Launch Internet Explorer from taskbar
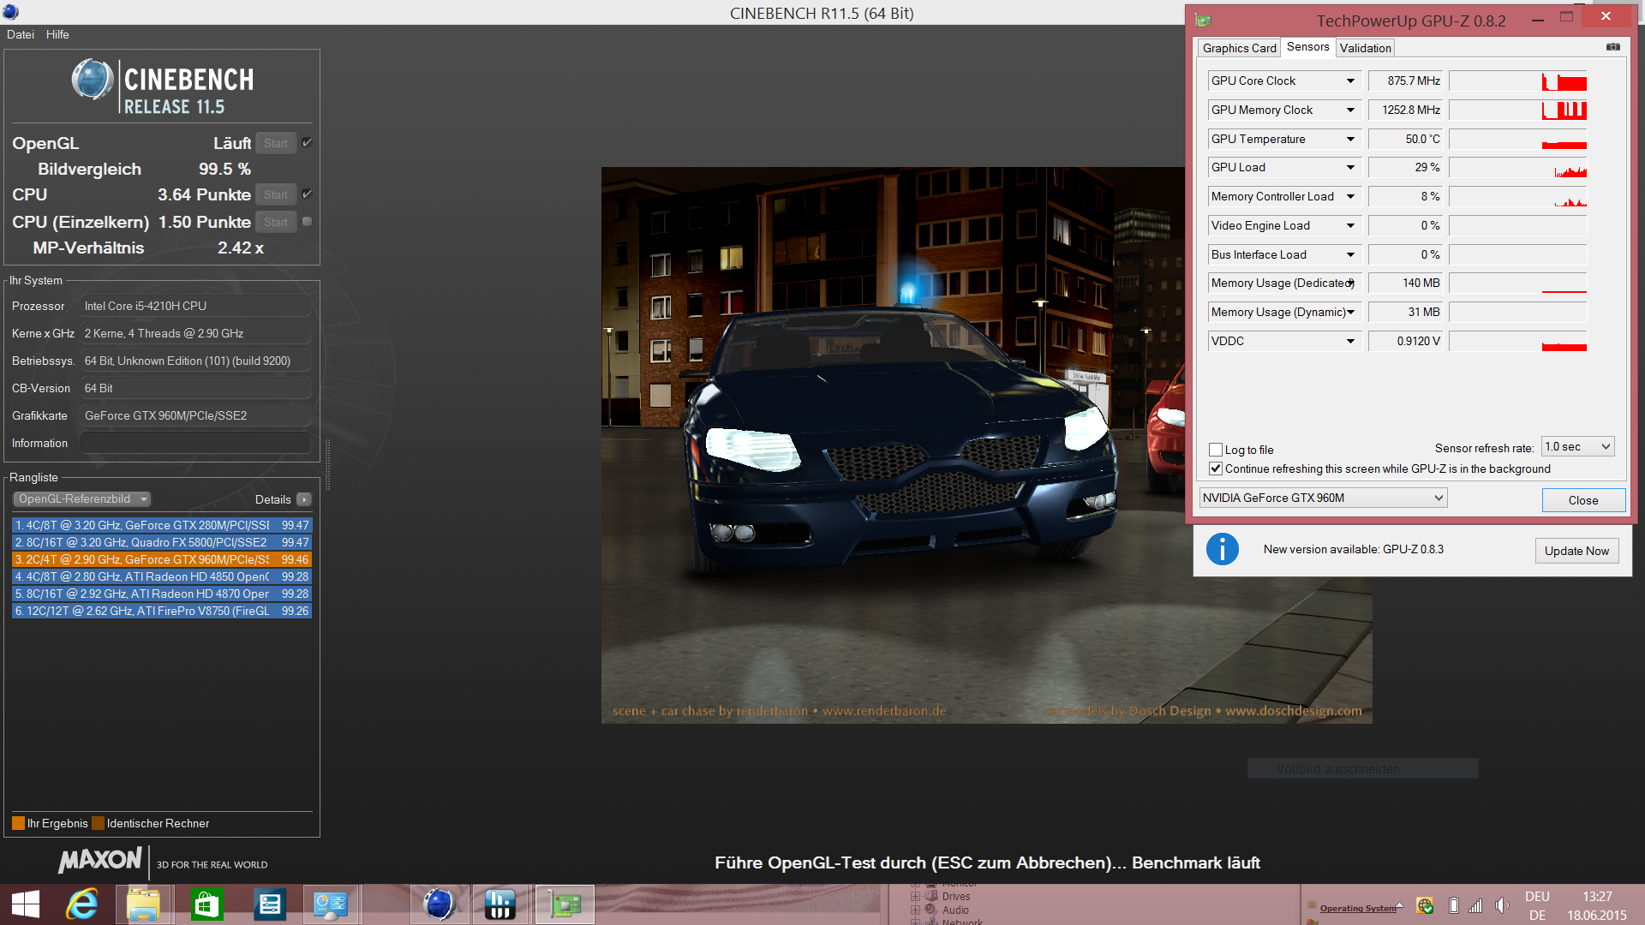Viewport: 1645px width, 925px height. click(82, 904)
